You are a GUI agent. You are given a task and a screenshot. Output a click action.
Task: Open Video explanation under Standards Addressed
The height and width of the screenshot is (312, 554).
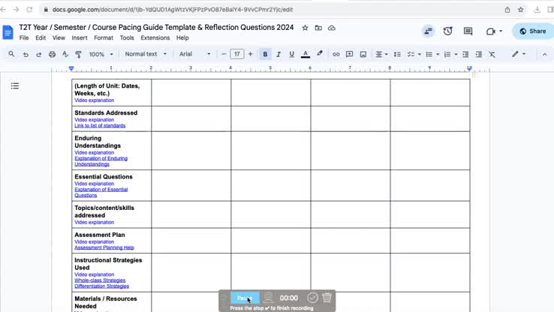coord(95,120)
